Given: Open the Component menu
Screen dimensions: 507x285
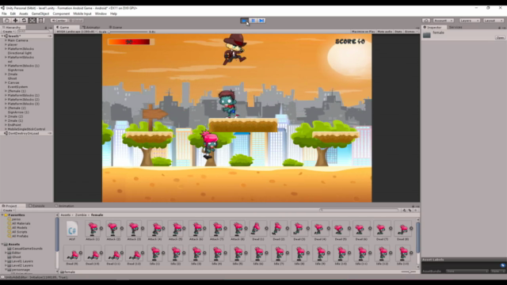Looking at the screenshot, I should click(61, 13).
